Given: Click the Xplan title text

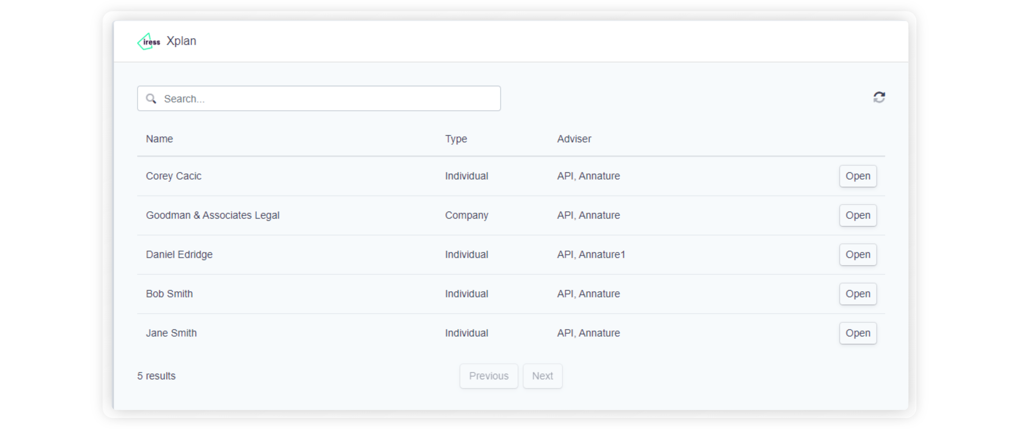Looking at the screenshot, I should coord(181,41).
